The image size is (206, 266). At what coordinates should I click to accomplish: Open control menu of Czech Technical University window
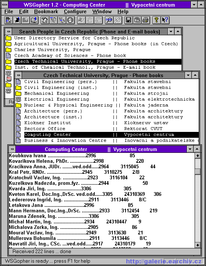pos(18,75)
